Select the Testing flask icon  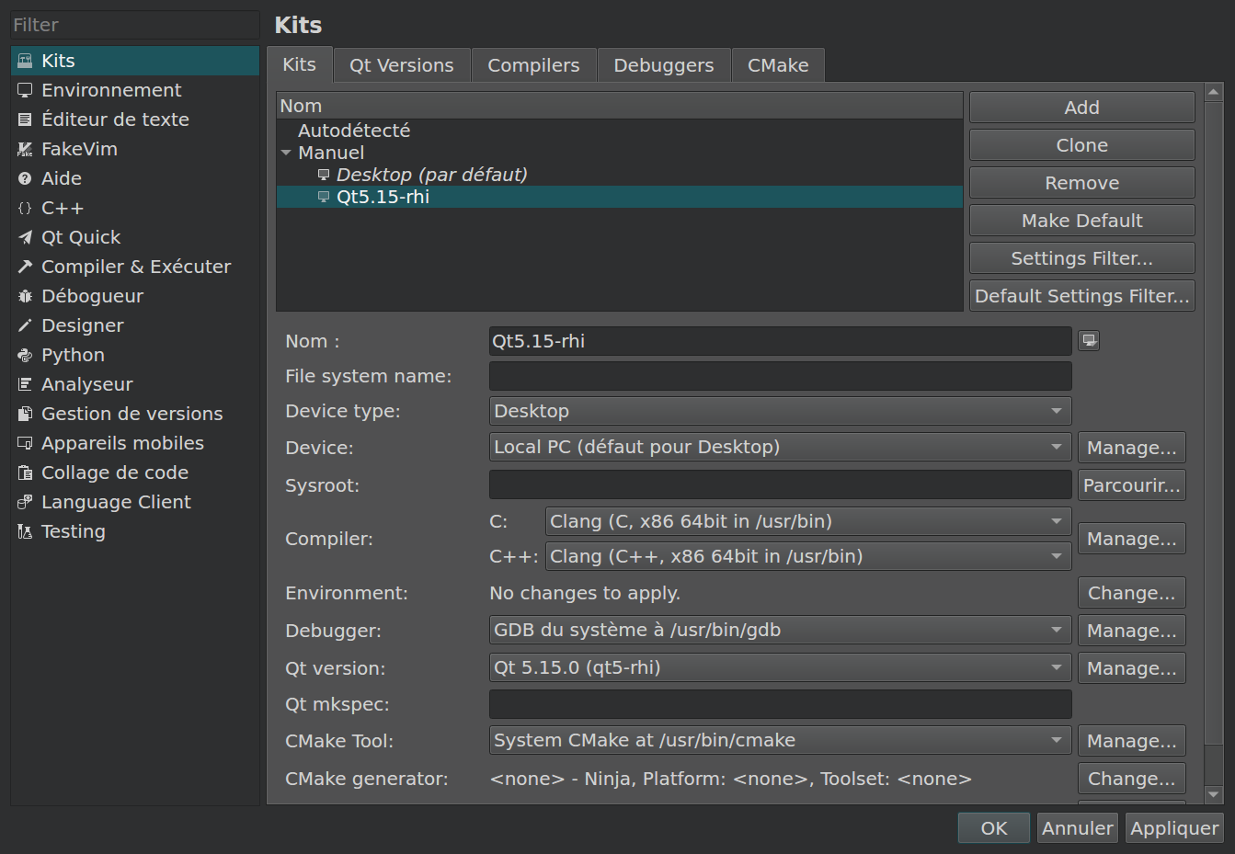tap(25, 531)
